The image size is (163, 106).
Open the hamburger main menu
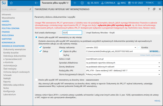pyautogui.click(x=159, y=3)
